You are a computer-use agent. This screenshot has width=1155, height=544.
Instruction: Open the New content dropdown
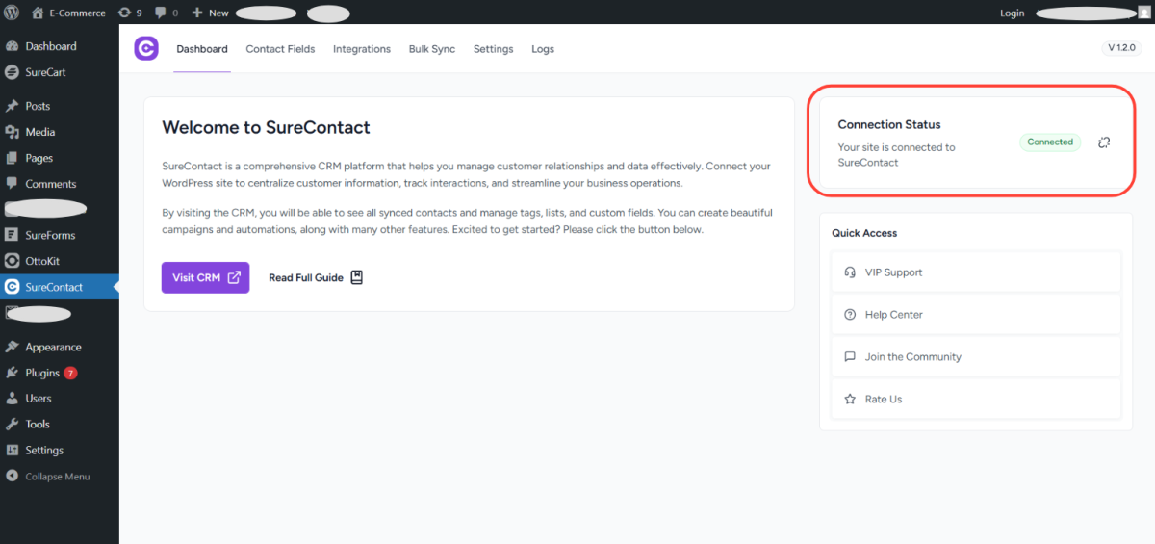pos(210,13)
